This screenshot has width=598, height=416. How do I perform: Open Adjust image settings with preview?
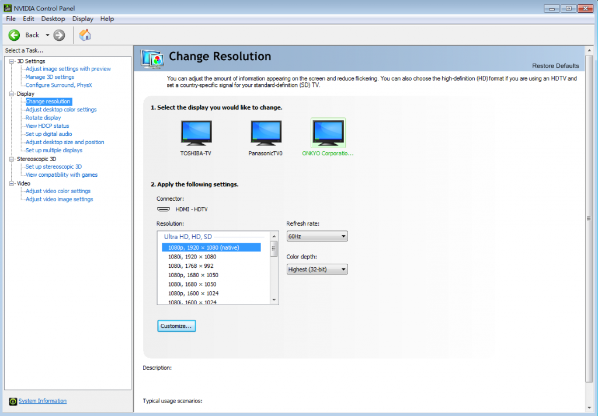[x=68, y=69]
